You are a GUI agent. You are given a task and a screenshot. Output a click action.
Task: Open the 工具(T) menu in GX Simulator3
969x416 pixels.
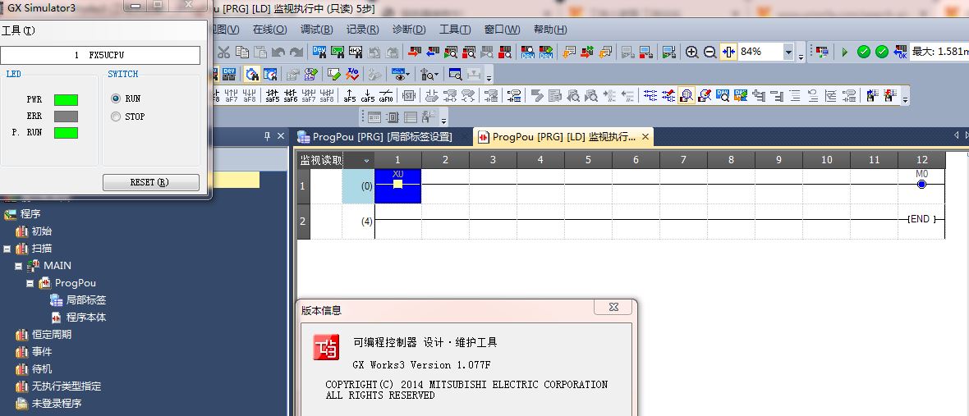pos(18,30)
